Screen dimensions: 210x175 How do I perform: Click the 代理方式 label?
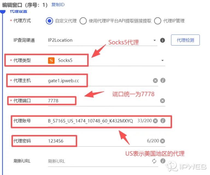(x=22, y=21)
